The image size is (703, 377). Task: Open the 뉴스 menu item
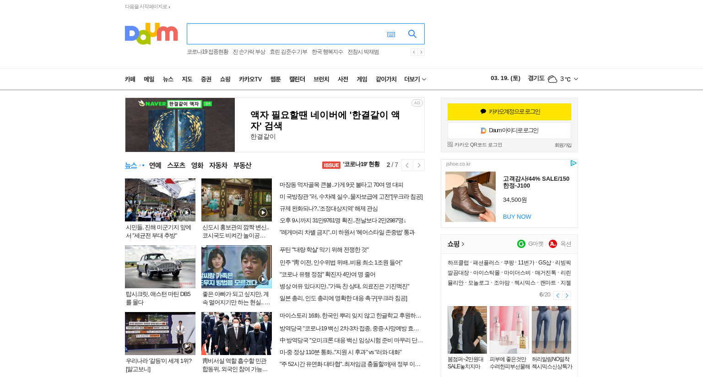click(168, 79)
